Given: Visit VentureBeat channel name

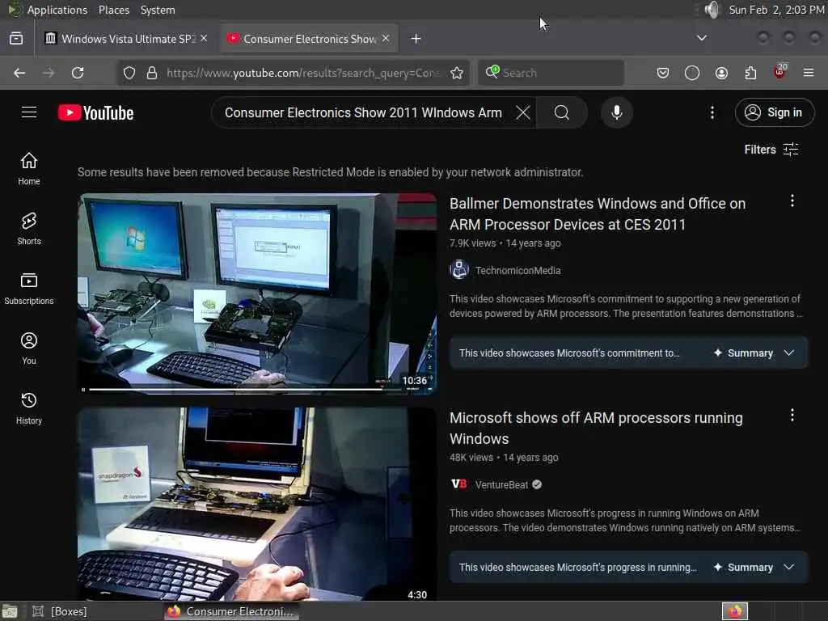Looking at the screenshot, I should click(501, 485).
